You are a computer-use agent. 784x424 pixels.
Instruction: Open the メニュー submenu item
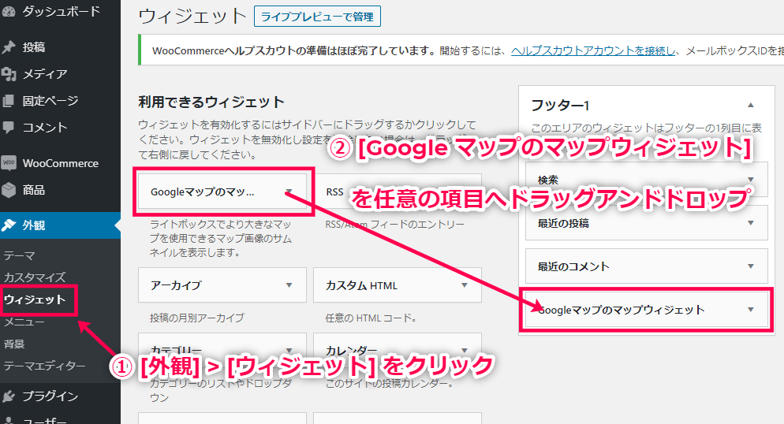coord(24,322)
